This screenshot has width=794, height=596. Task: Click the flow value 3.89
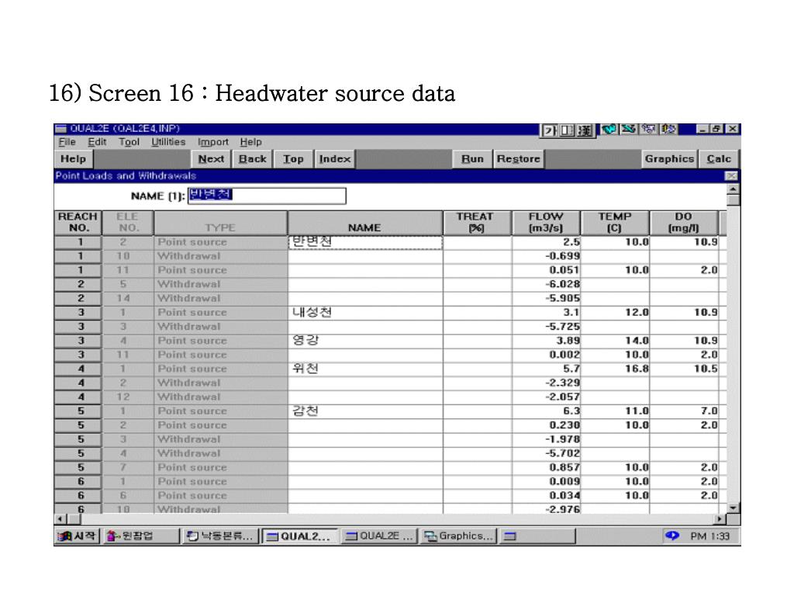pyautogui.click(x=568, y=341)
